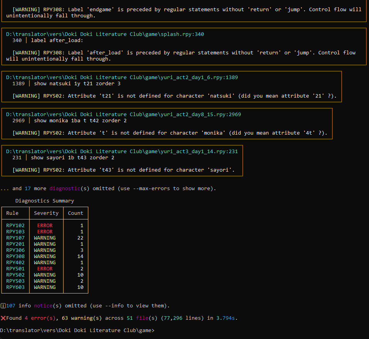The image size is (369, 339).
Task: Click the count 3 for RPY306
Action: pyautogui.click(x=82, y=250)
